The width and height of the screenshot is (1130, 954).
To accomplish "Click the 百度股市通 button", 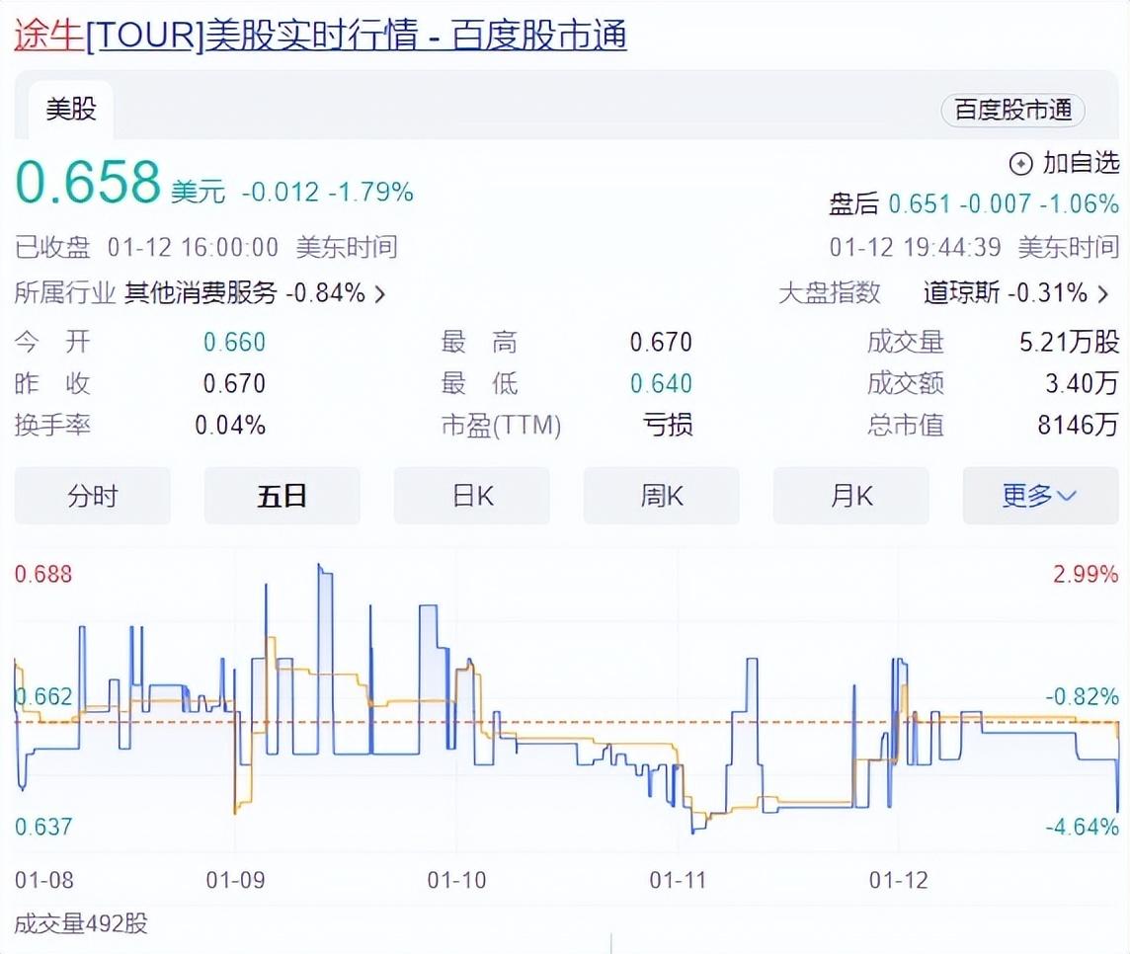I will [1012, 111].
